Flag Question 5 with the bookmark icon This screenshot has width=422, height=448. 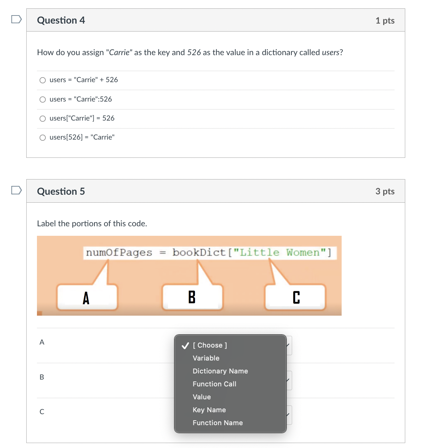click(x=16, y=190)
